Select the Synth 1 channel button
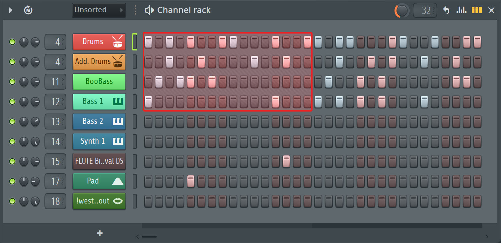Image resolution: width=501 pixels, height=243 pixels. [99, 141]
